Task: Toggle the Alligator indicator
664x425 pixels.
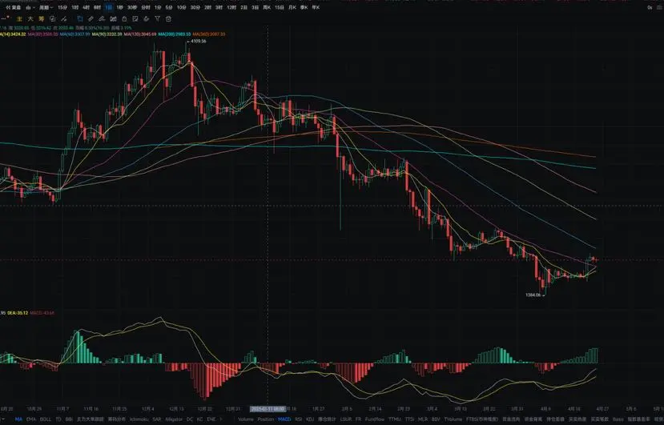Action: (174, 419)
